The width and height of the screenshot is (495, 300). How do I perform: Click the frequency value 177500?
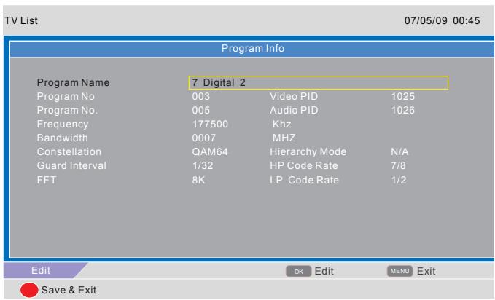pos(210,125)
